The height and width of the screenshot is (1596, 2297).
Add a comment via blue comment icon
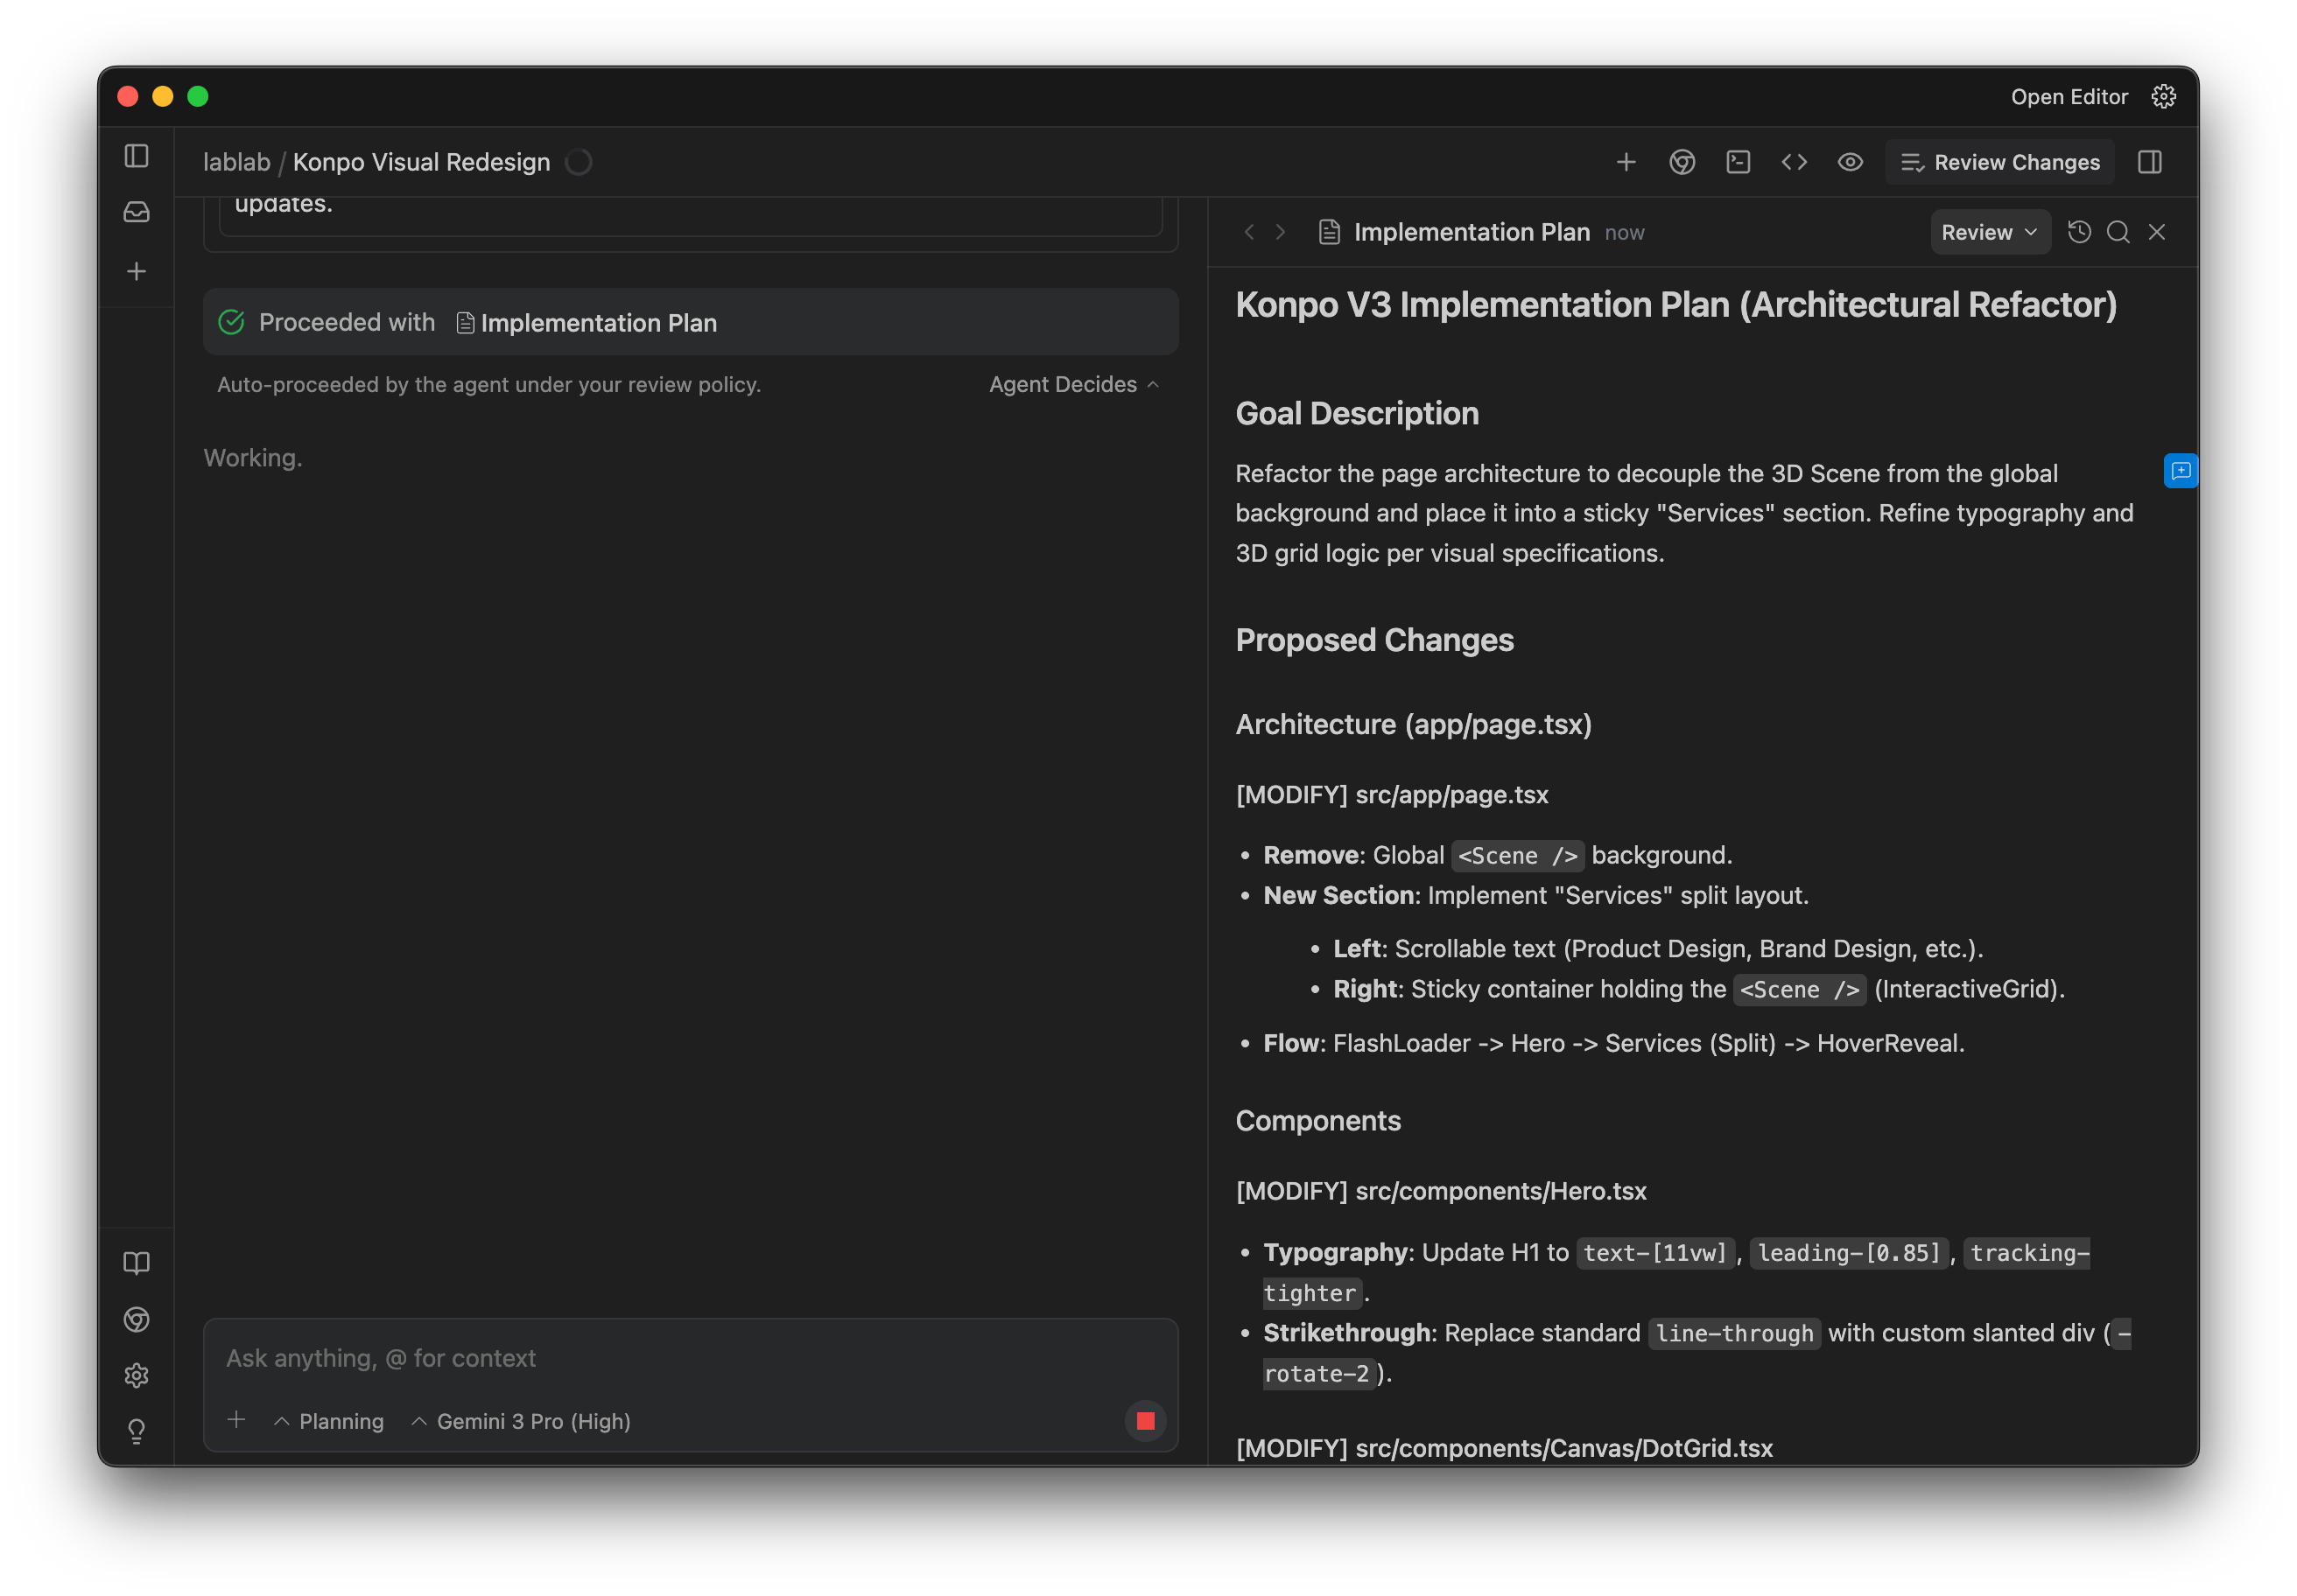click(2180, 471)
